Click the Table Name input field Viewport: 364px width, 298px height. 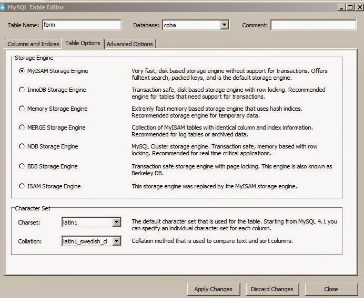click(82, 25)
